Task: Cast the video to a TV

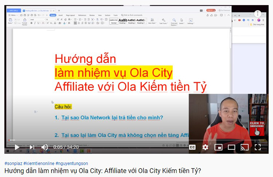Action: (245, 147)
